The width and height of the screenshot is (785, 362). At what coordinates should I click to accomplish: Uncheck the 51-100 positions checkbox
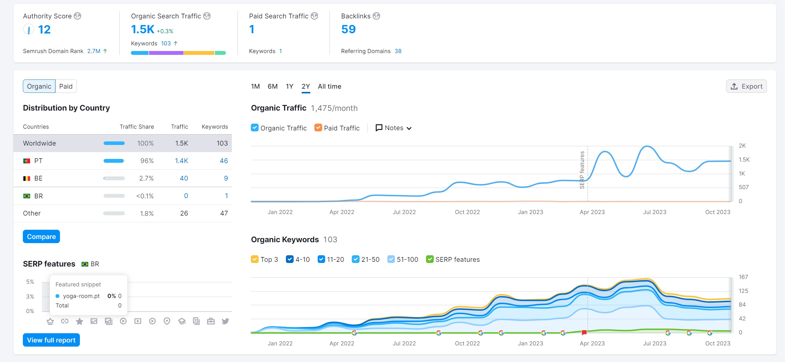391,259
